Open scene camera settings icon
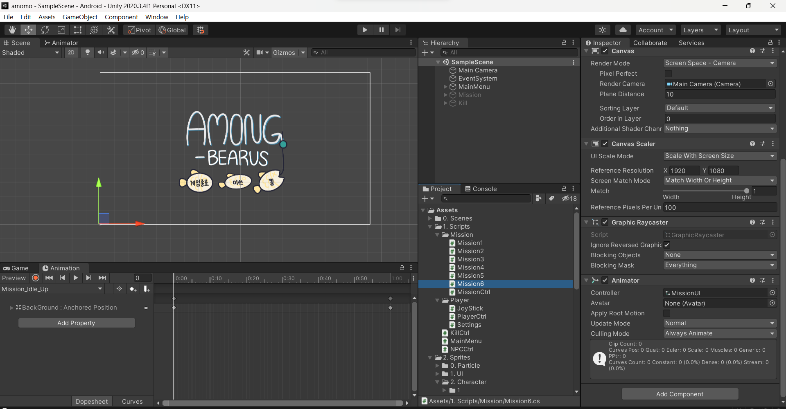The width and height of the screenshot is (786, 409). pos(260,52)
